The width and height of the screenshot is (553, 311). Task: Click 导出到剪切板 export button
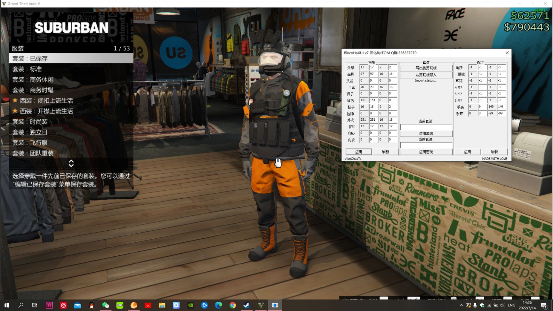point(426,68)
